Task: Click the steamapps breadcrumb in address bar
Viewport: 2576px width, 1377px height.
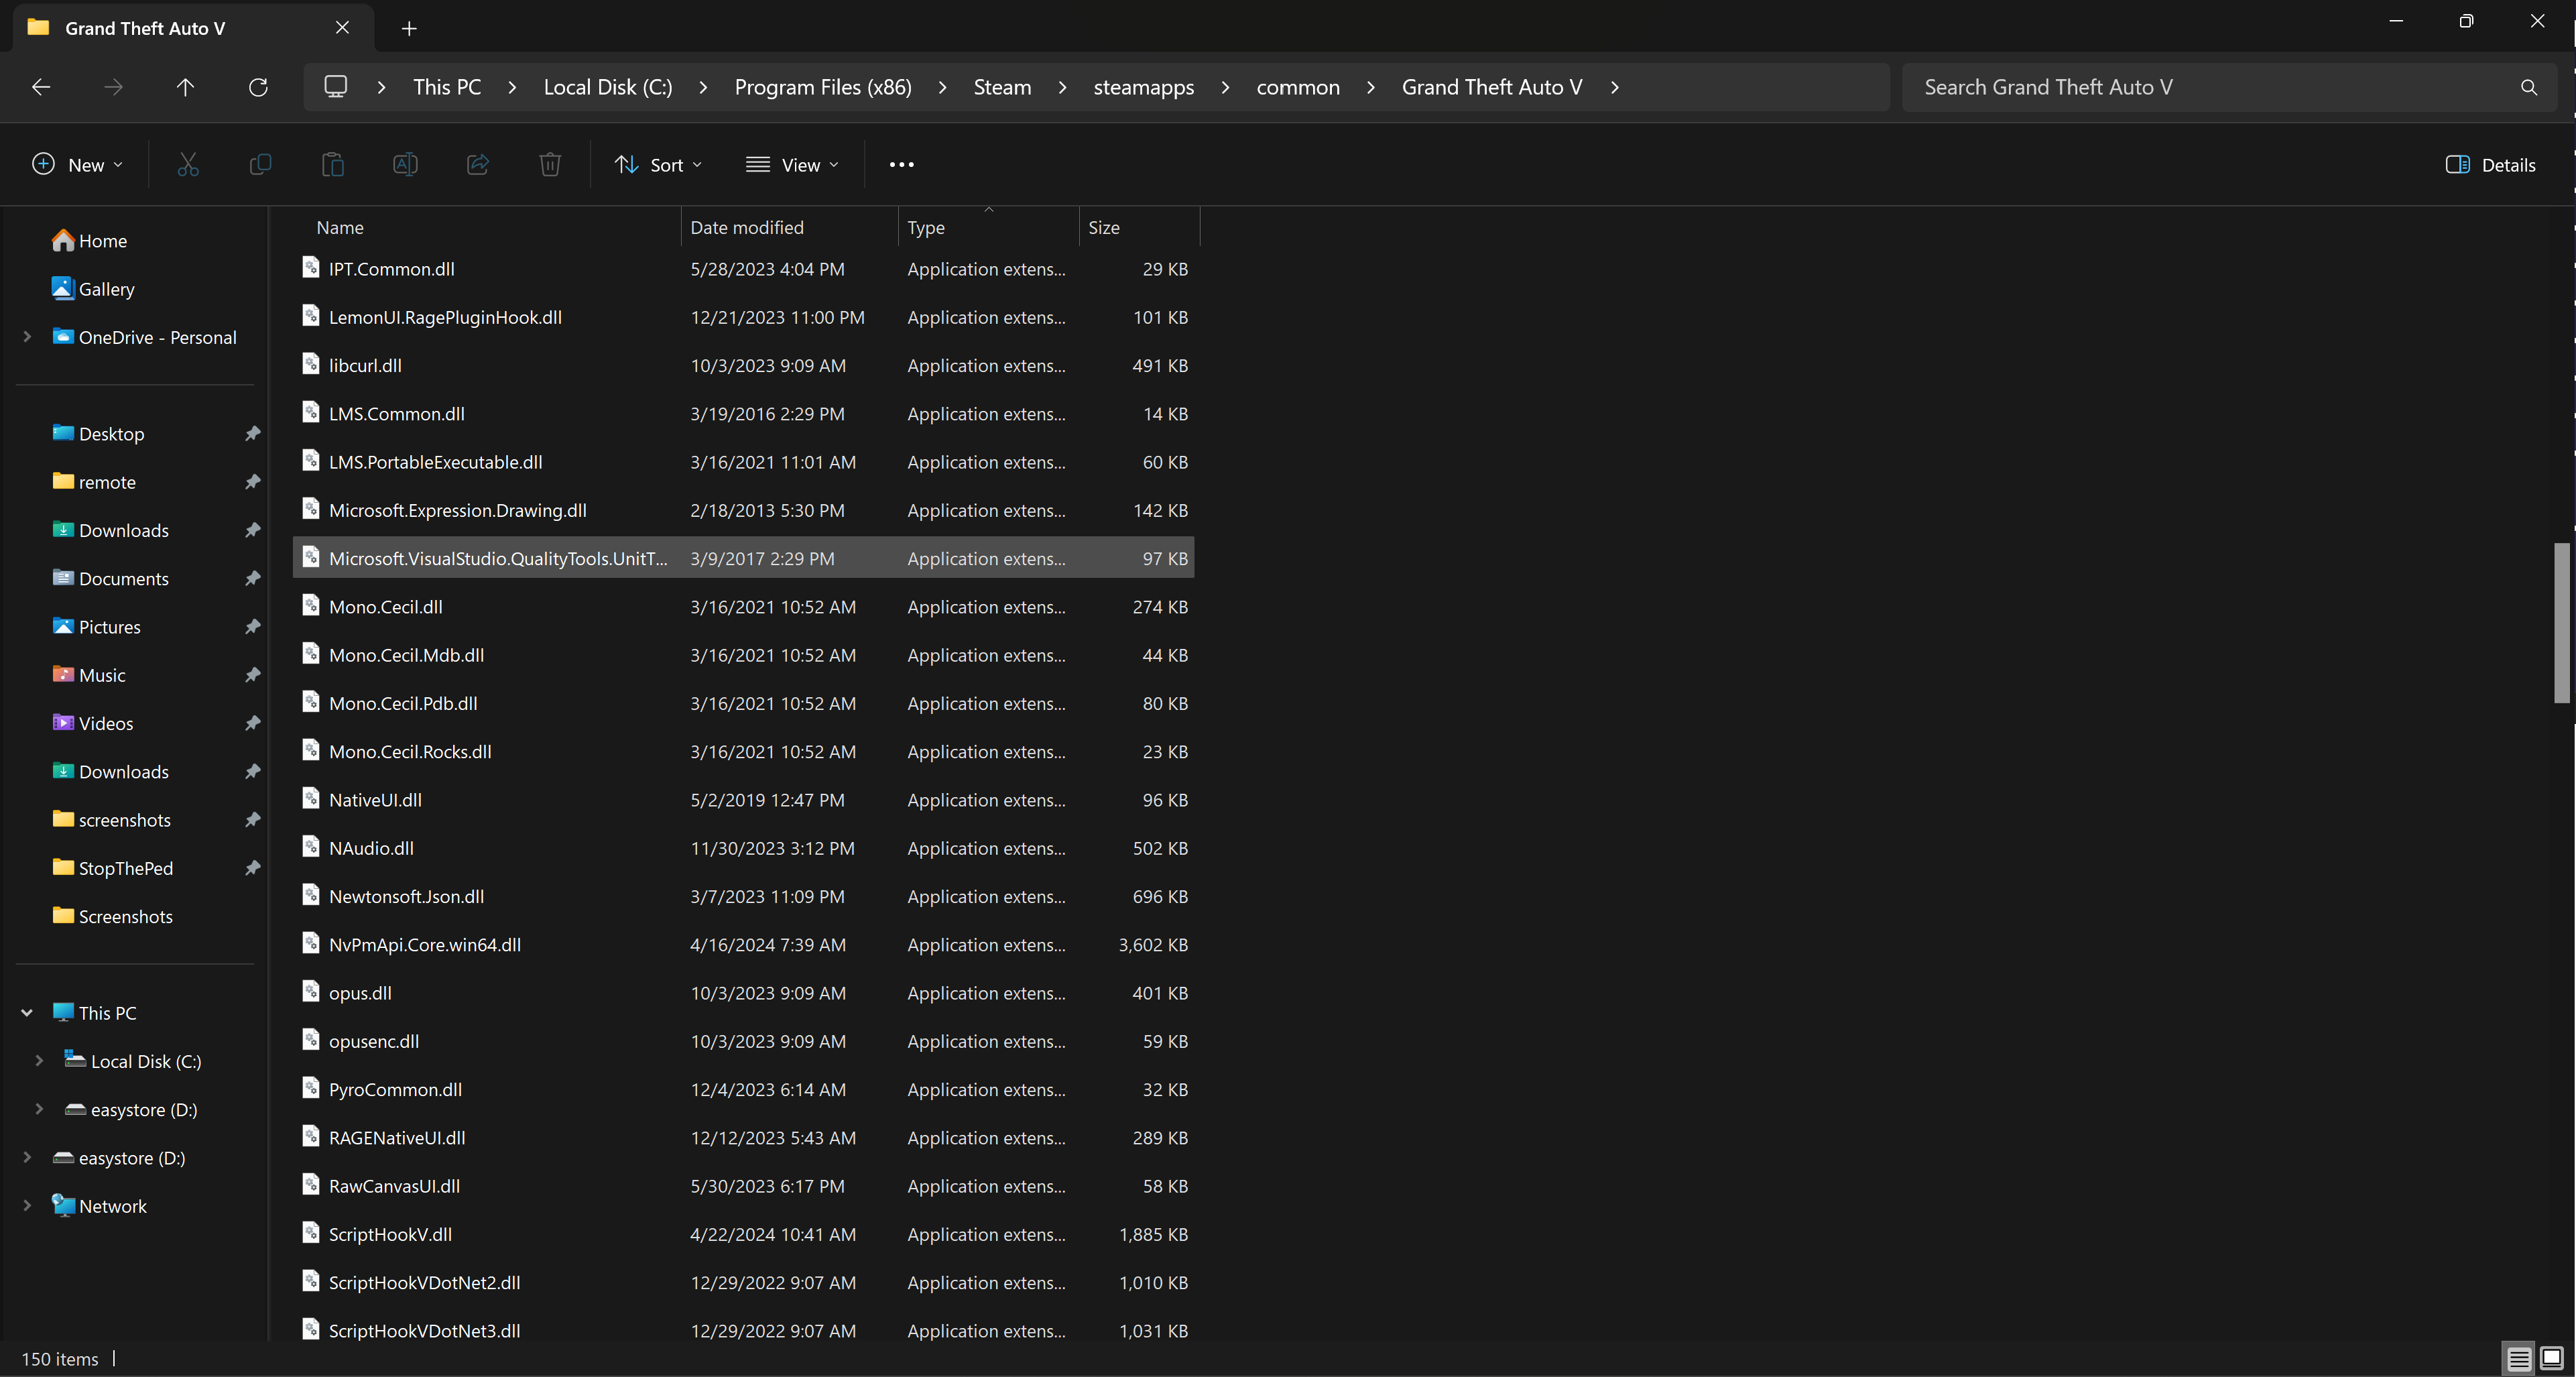Action: (x=1143, y=87)
